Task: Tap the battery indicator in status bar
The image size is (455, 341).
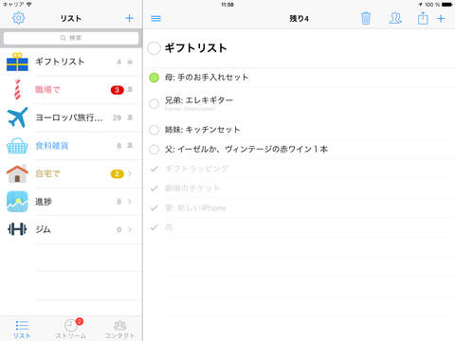Action: pos(447,5)
